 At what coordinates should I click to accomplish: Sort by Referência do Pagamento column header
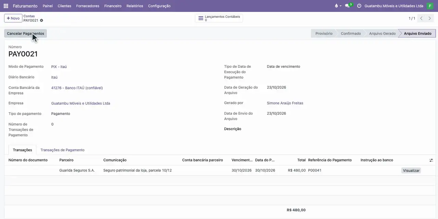(x=330, y=160)
